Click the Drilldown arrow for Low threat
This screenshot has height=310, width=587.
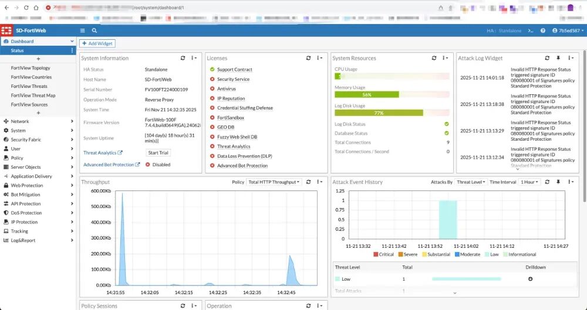tap(531, 279)
